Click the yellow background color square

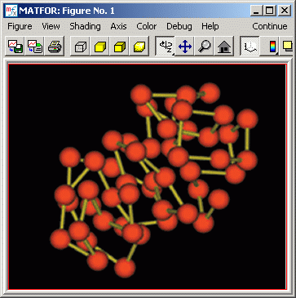(x=288, y=46)
